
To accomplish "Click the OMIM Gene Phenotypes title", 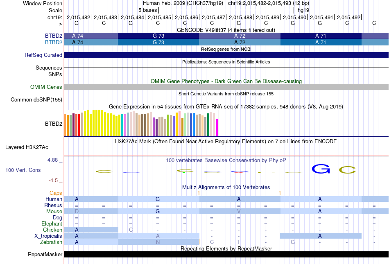I will [x=226, y=81].
